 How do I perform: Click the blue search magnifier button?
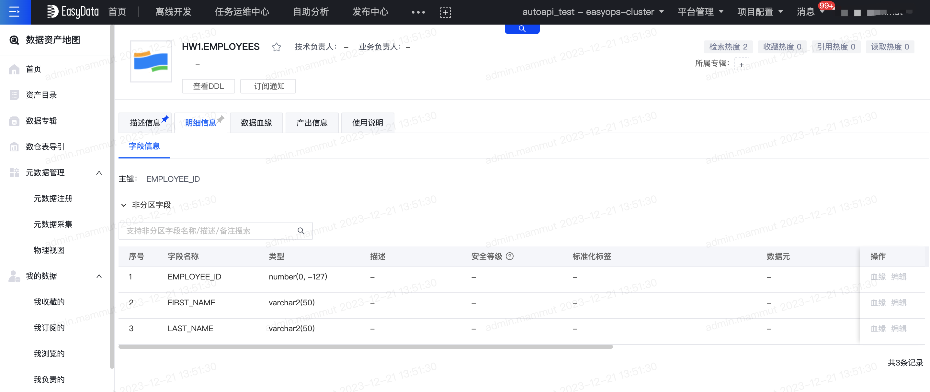[522, 28]
